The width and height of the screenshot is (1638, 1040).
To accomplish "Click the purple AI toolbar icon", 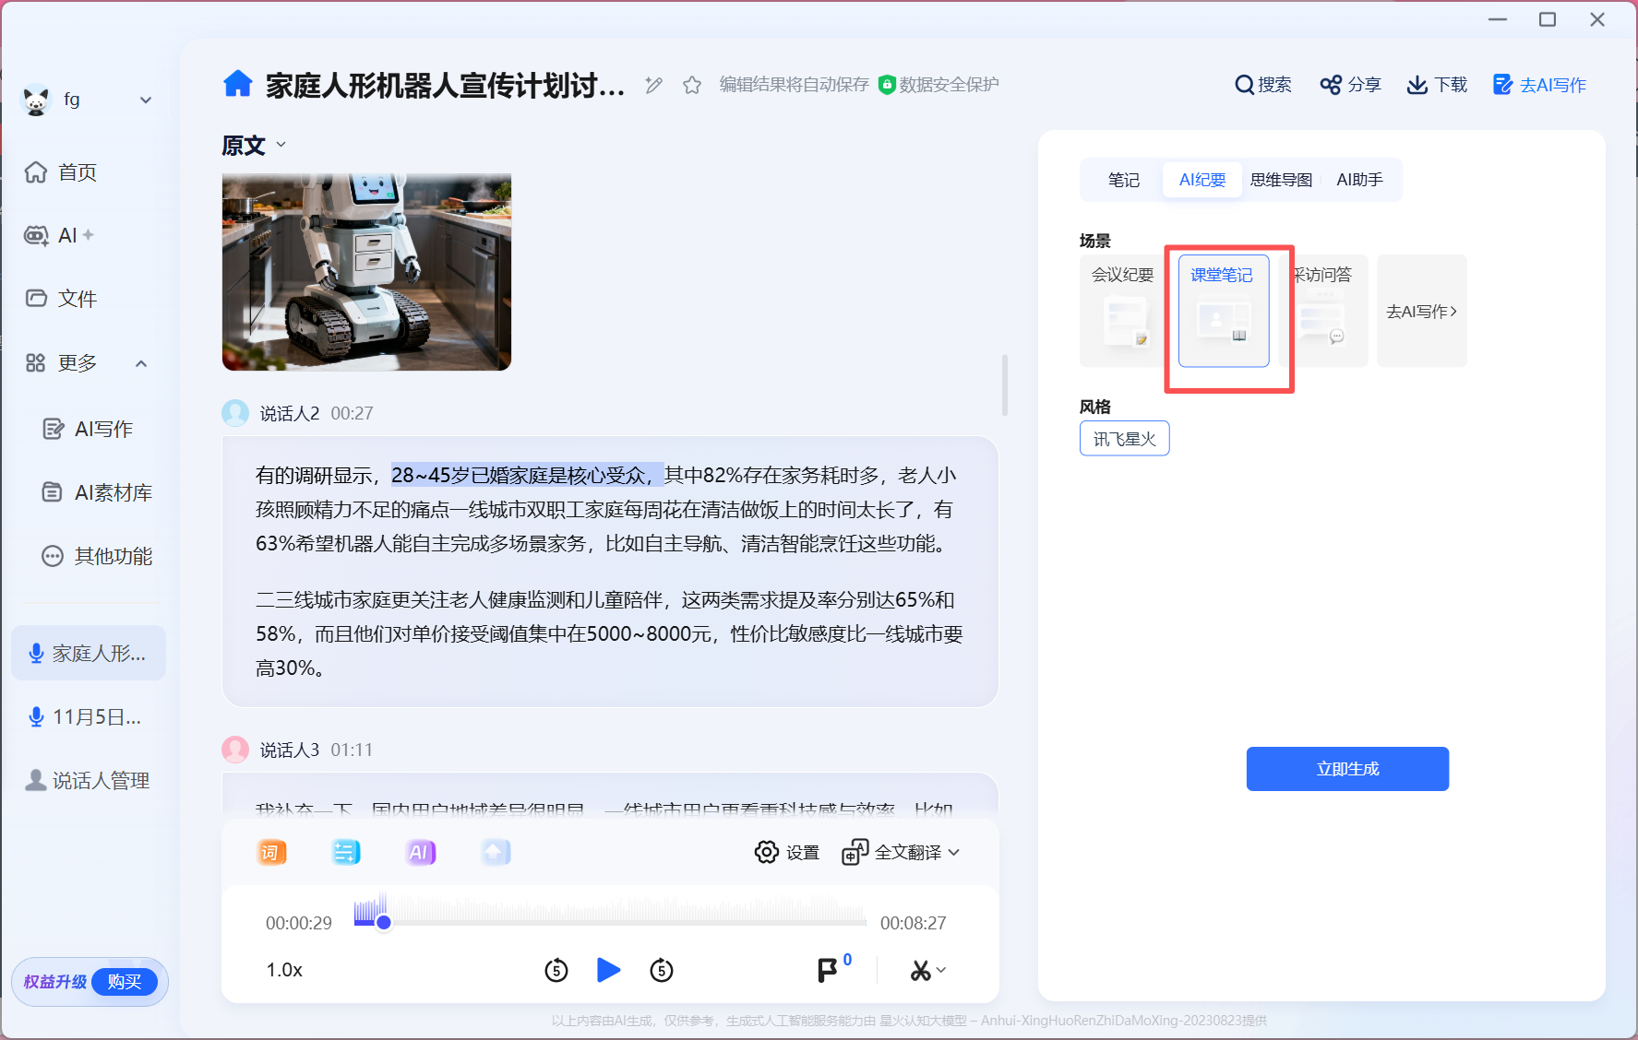I will coord(420,852).
